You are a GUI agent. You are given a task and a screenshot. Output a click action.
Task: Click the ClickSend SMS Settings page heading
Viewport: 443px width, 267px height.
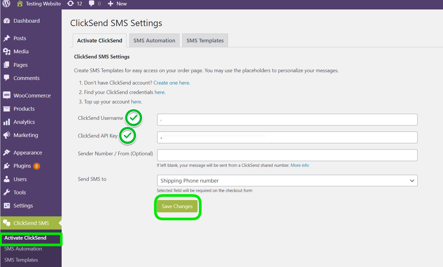tap(116, 23)
